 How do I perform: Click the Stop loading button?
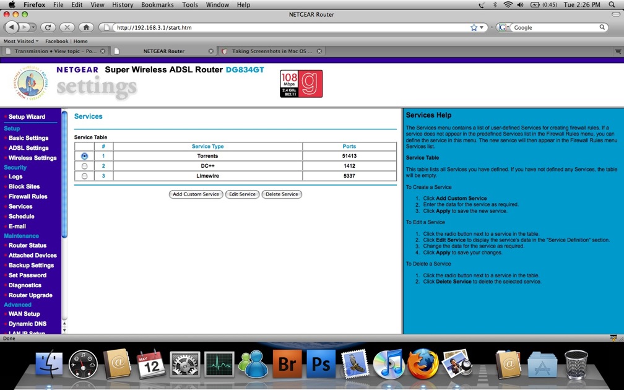(x=67, y=27)
